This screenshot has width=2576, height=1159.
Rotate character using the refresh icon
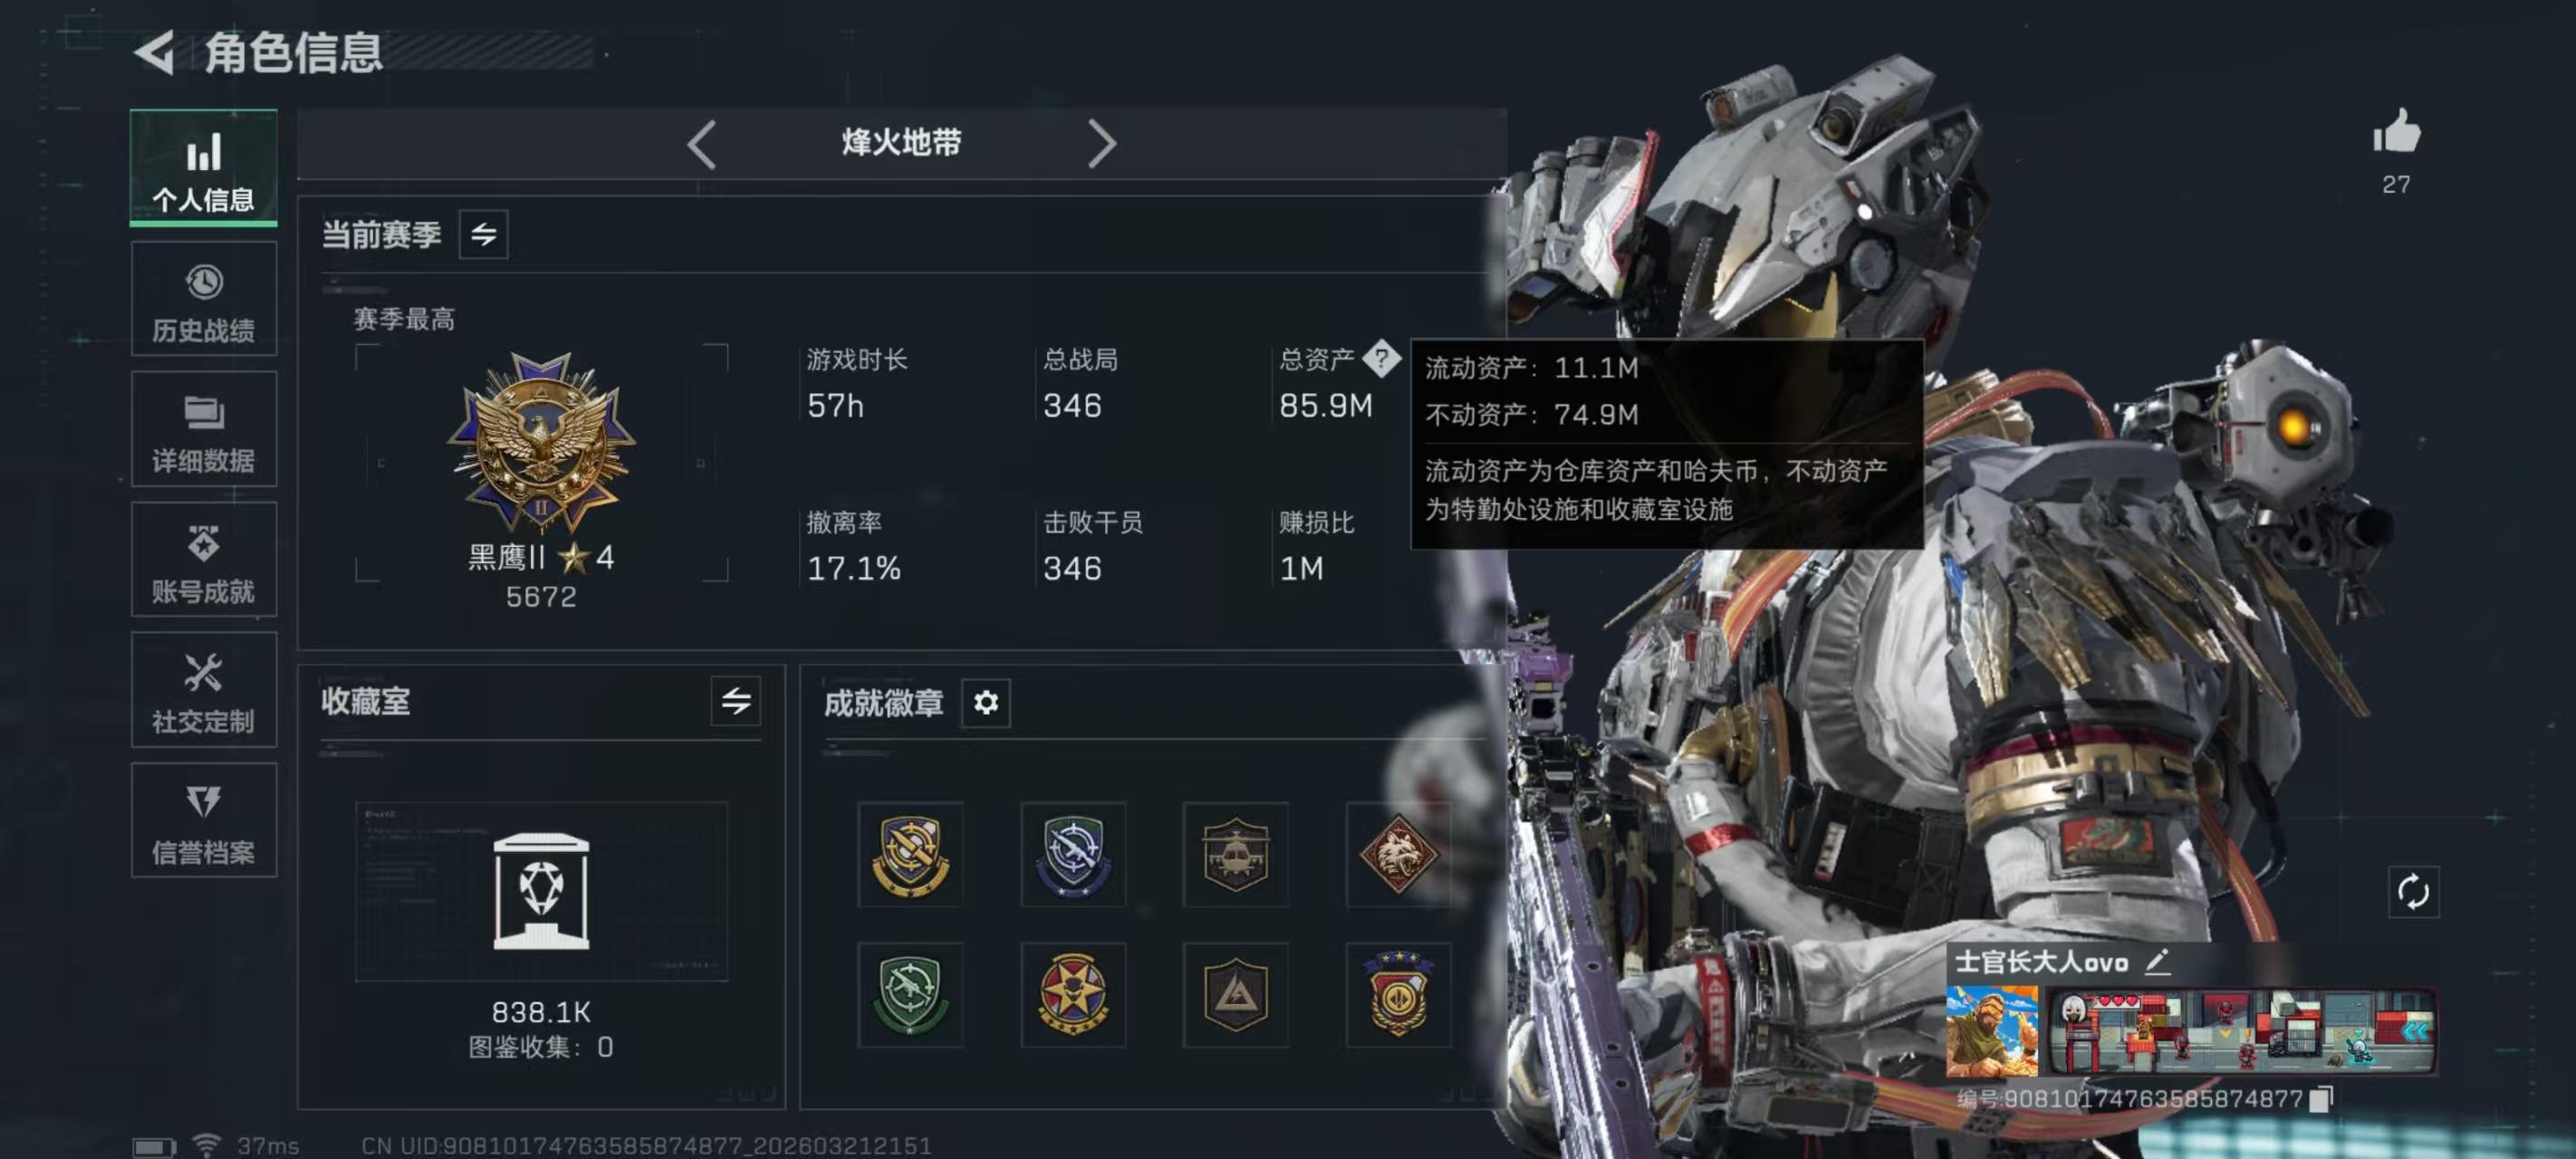[2413, 891]
